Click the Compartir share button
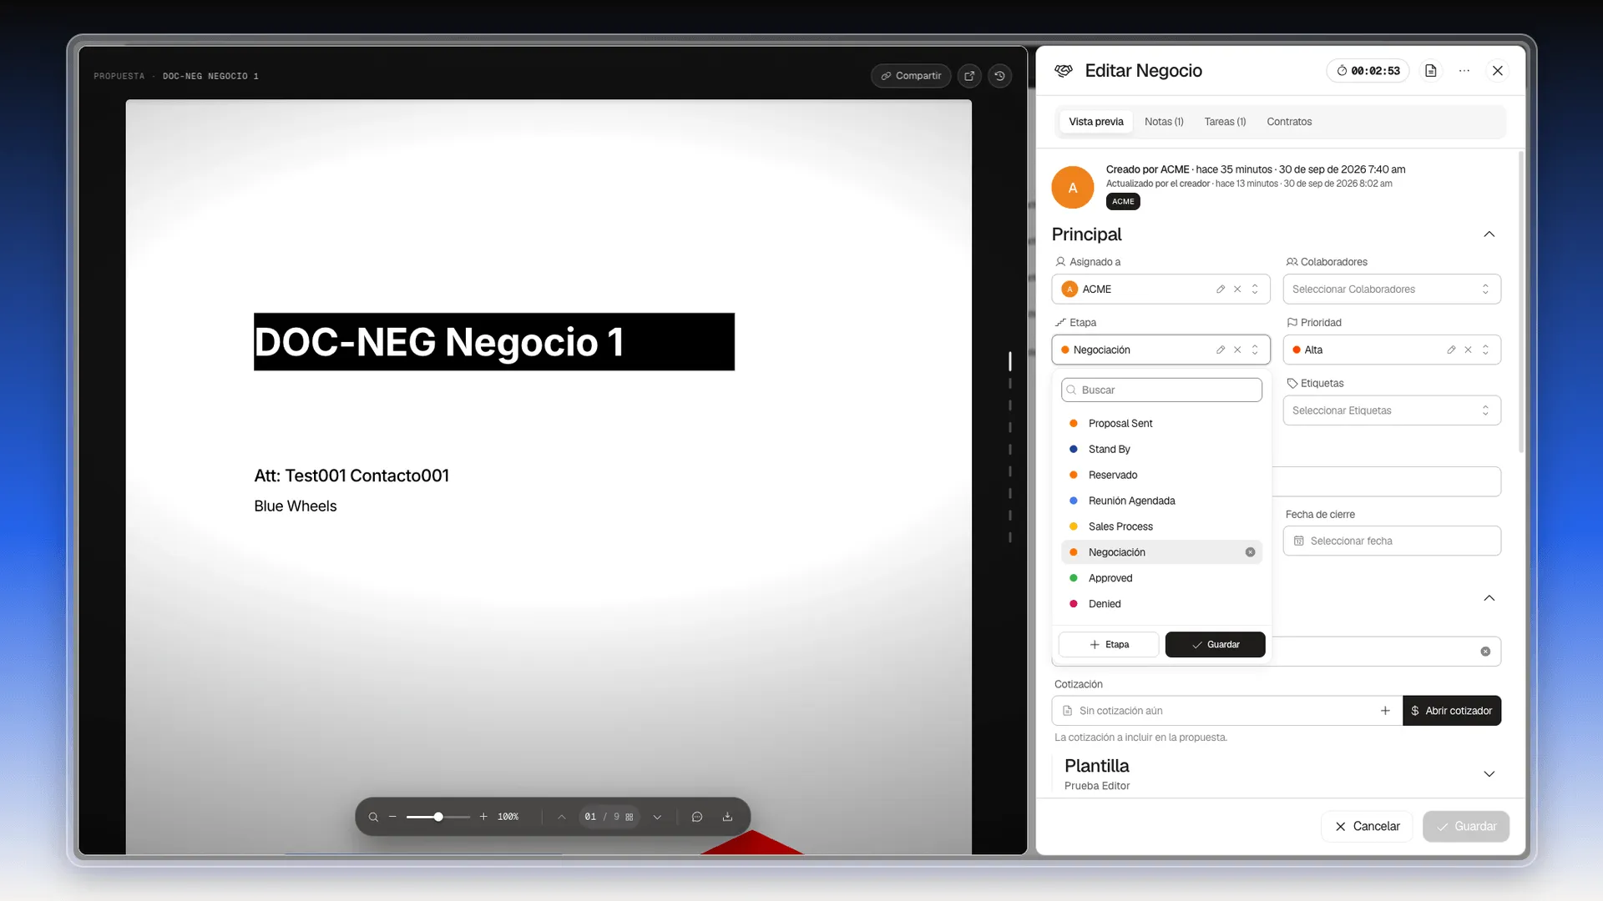The width and height of the screenshot is (1603, 901). click(x=911, y=76)
